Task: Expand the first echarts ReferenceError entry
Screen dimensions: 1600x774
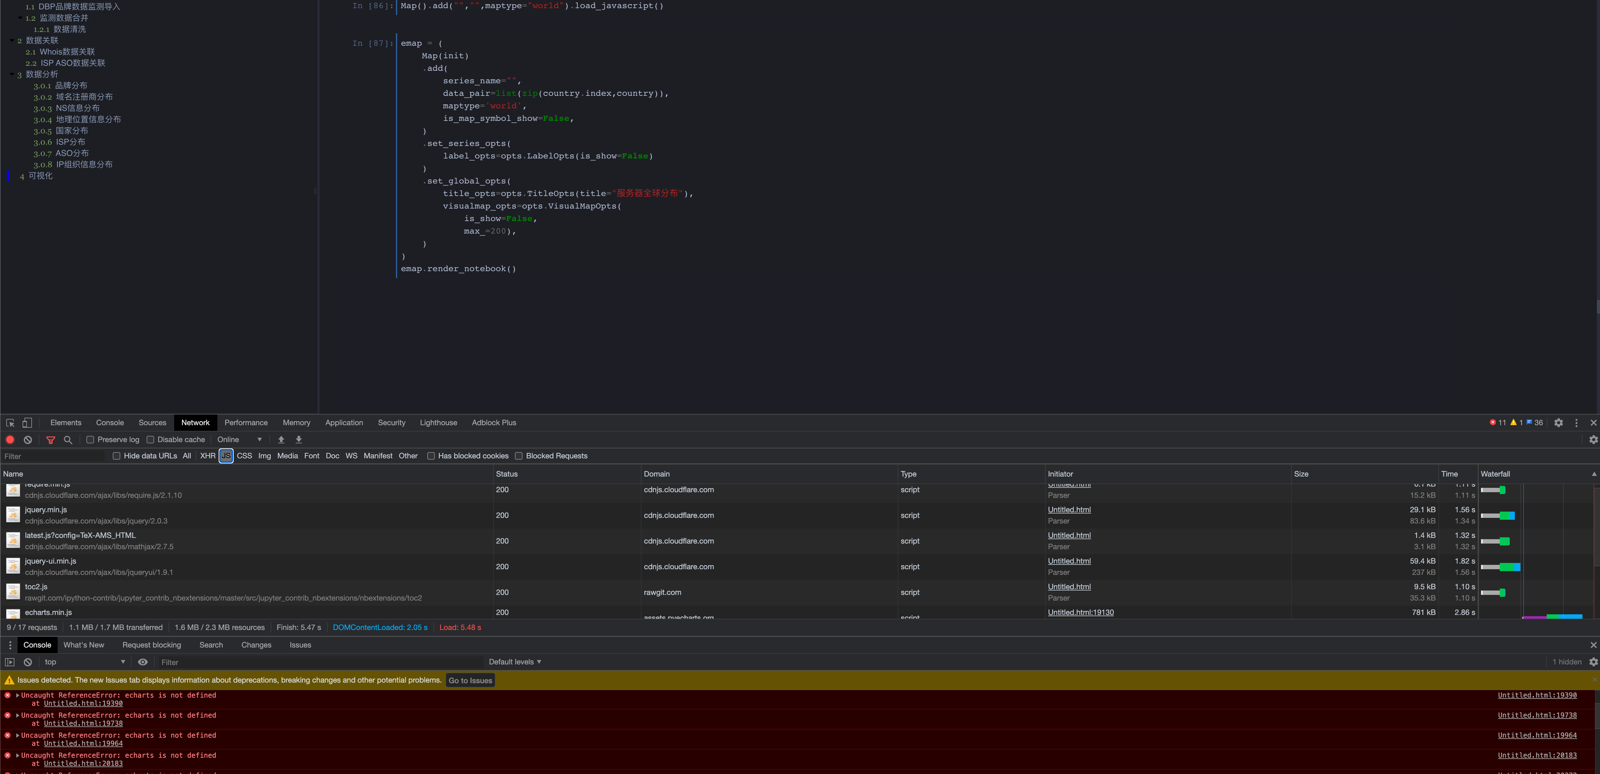Action: click(18, 695)
